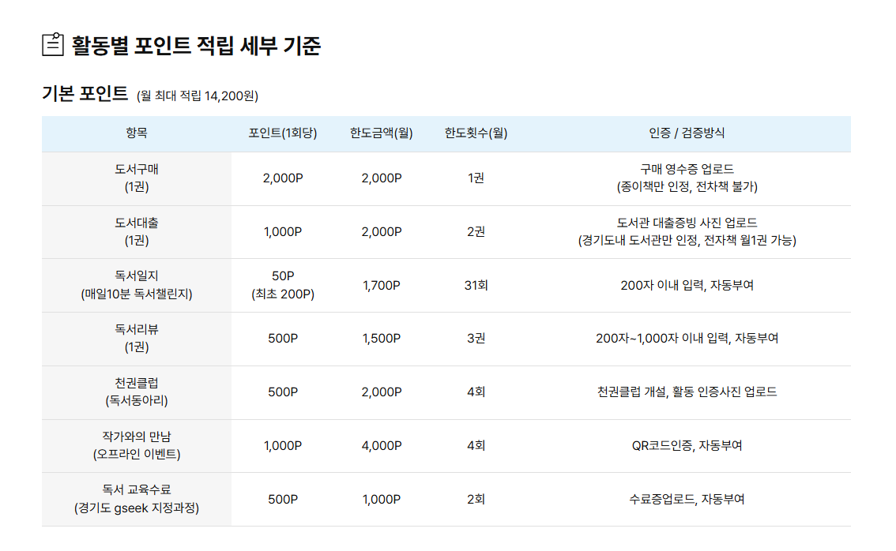
Task: Click the 도서대출 (1권) cell
Action: [136, 231]
